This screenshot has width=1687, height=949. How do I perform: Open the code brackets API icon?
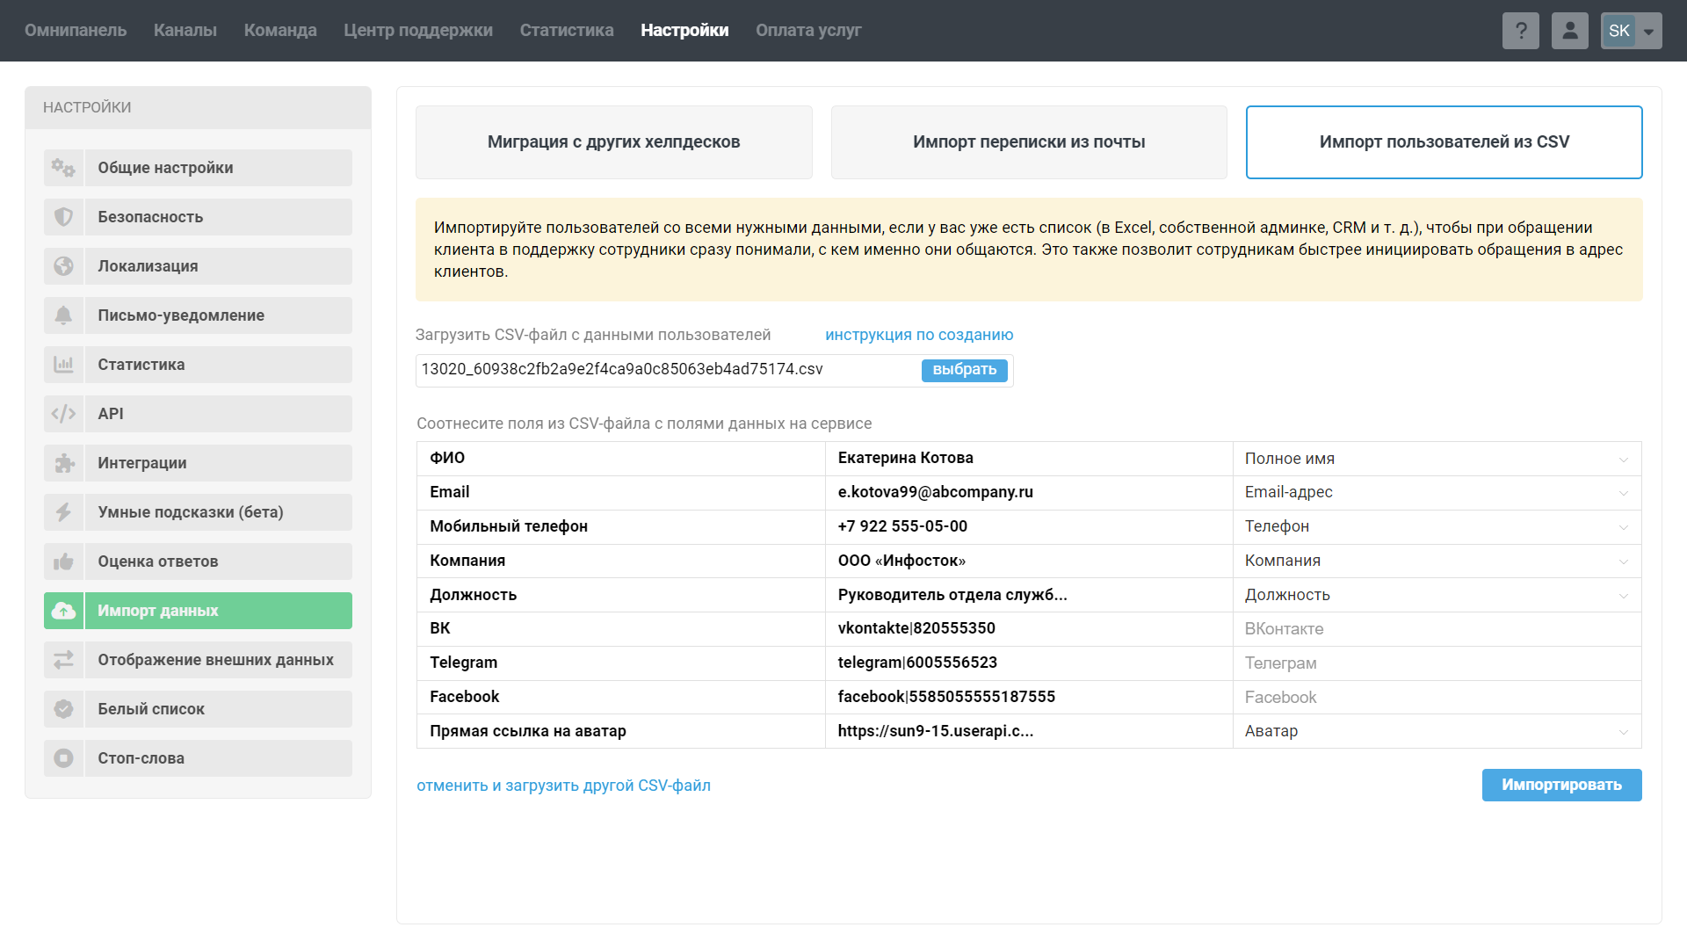click(63, 414)
